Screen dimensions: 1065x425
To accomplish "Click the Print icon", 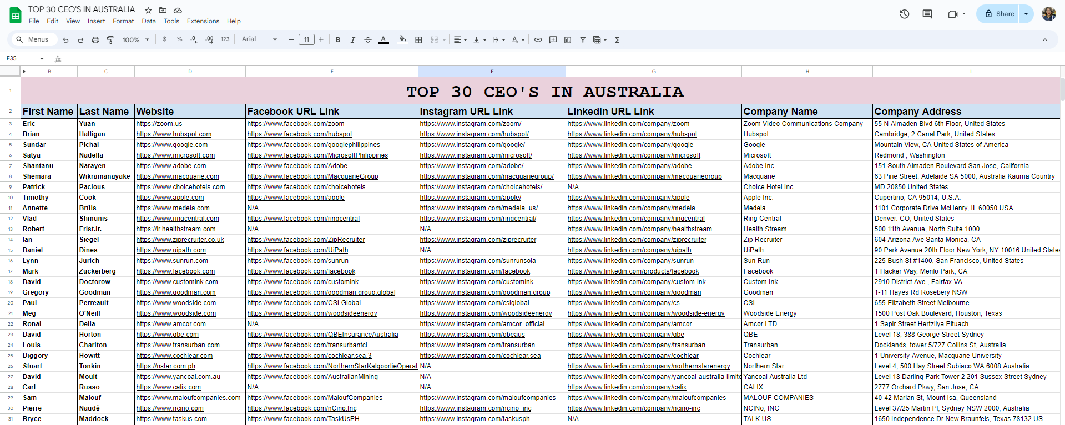I will point(95,40).
